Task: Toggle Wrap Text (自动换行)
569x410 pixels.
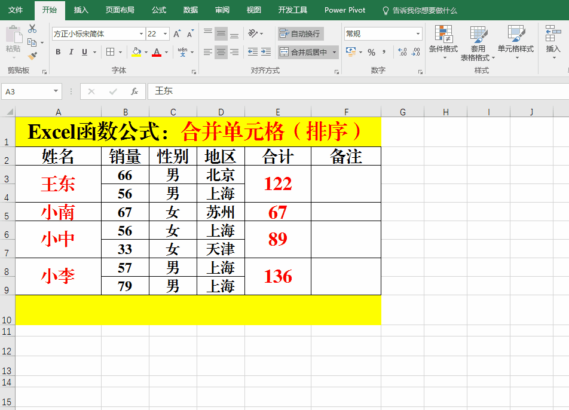Action: click(301, 33)
